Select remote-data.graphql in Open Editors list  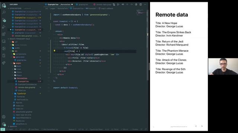coord(23,36)
